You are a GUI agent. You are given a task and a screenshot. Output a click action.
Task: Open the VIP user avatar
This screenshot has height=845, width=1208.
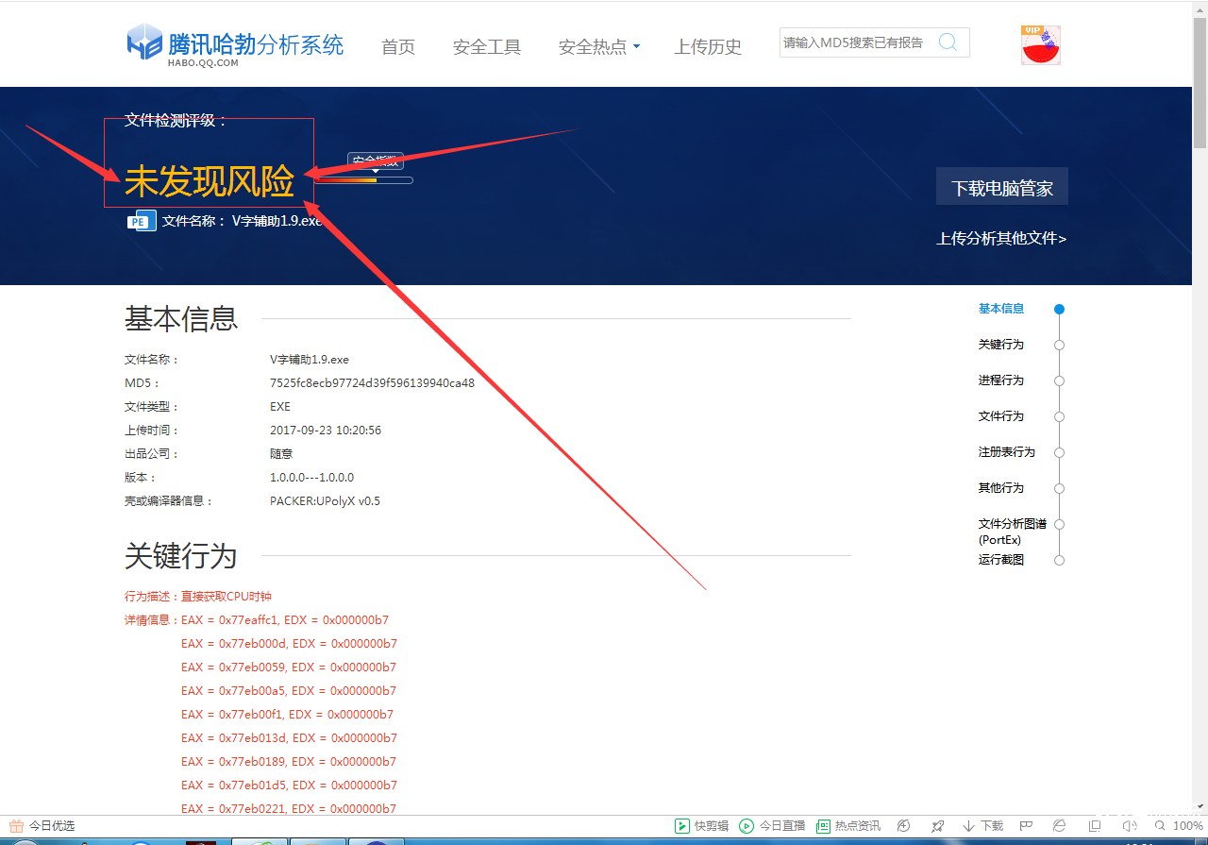1040,45
